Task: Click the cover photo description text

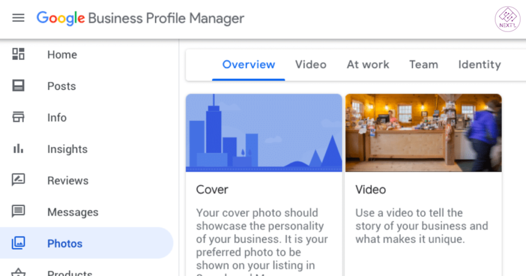Action: click(262, 243)
